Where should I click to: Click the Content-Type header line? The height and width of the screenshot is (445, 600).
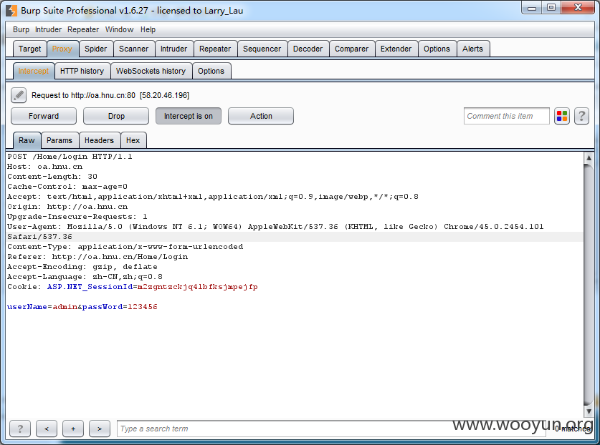tap(125, 247)
